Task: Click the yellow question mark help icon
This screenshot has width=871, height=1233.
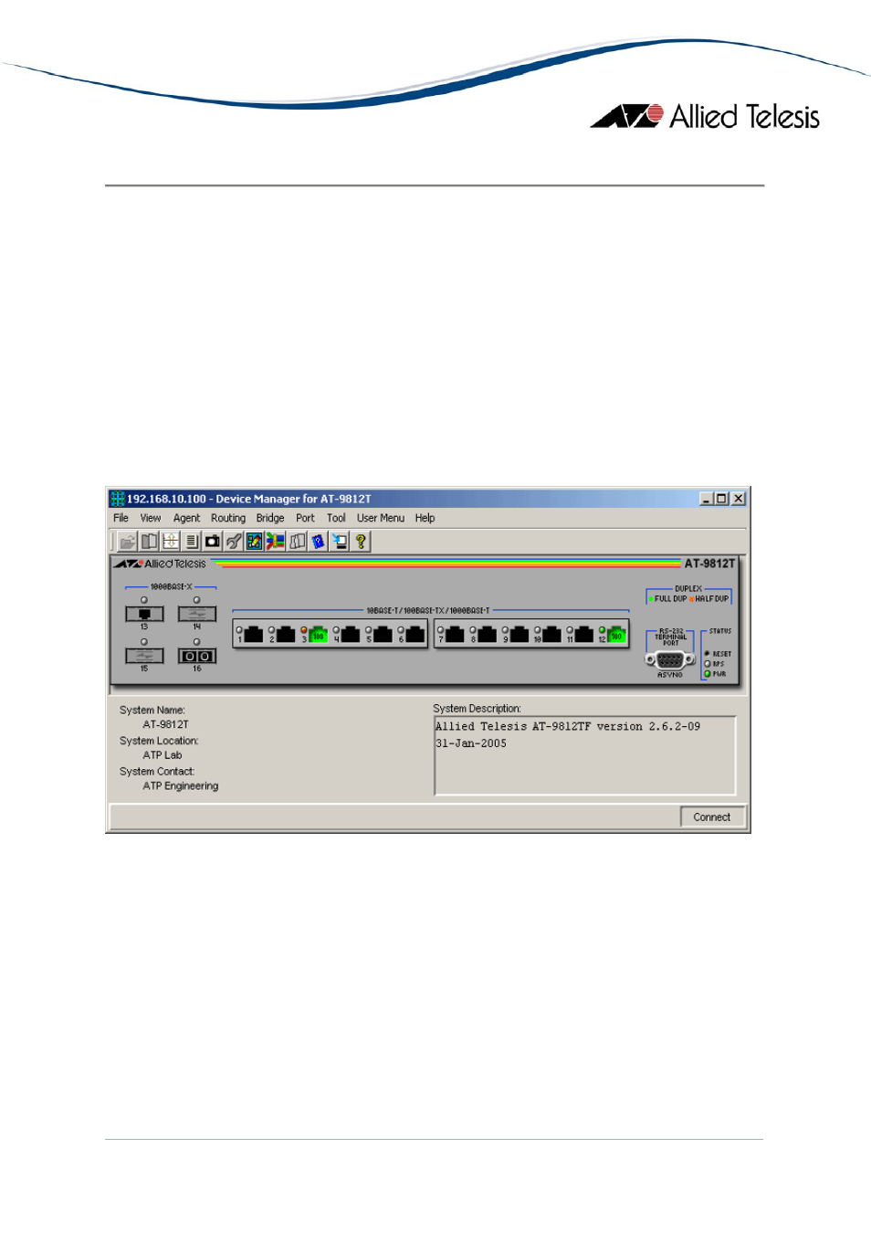Action: [360, 542]
